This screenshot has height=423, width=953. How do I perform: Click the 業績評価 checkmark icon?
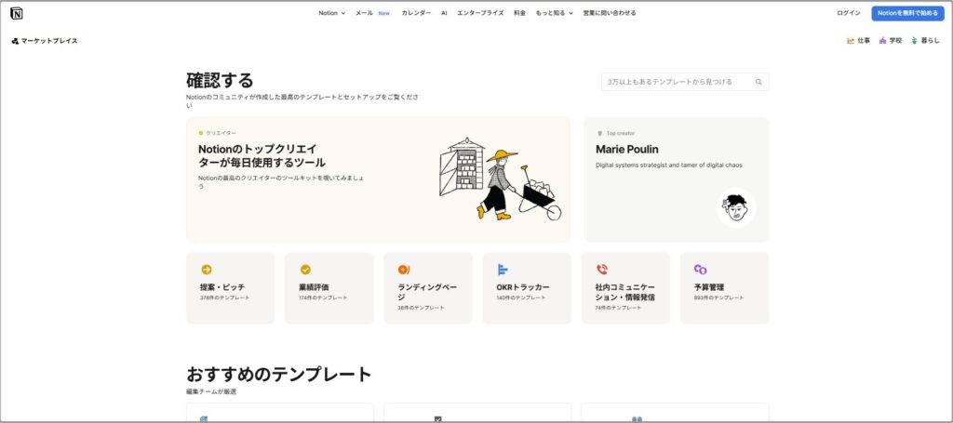(305, 270)
